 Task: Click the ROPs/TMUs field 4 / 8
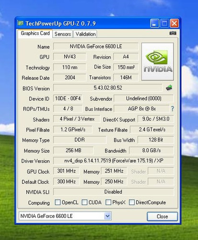point(68,108)
